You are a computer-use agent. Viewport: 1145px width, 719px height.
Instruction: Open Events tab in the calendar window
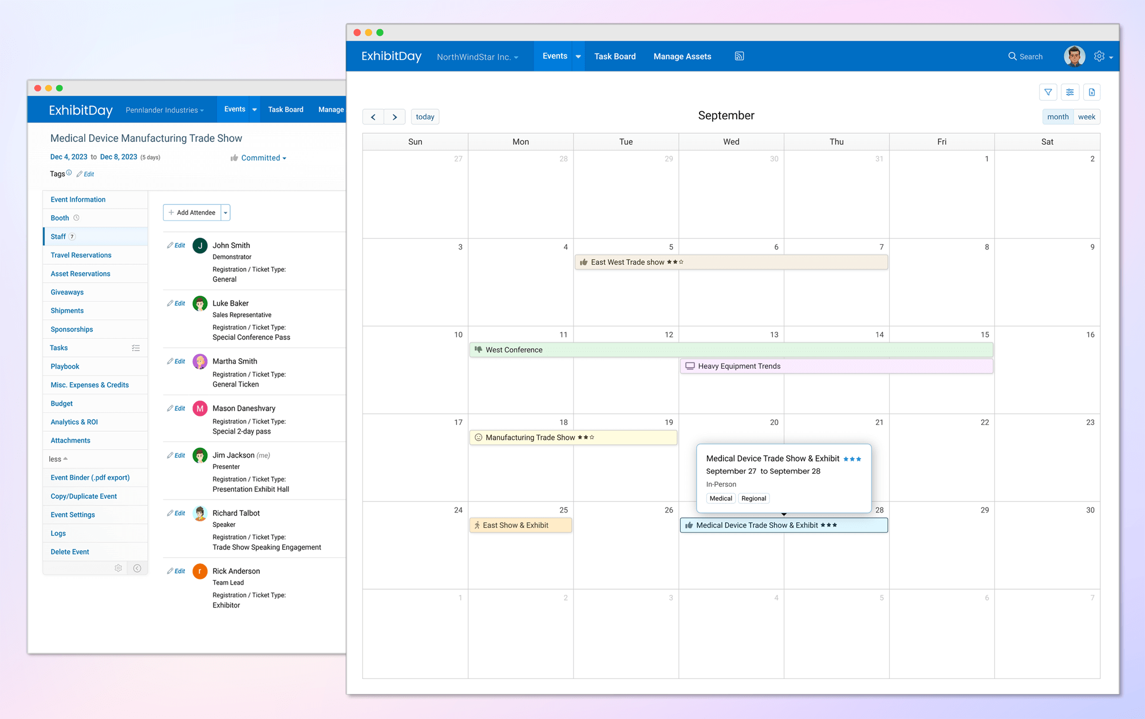pyautogui.click(x=555, y=56)
